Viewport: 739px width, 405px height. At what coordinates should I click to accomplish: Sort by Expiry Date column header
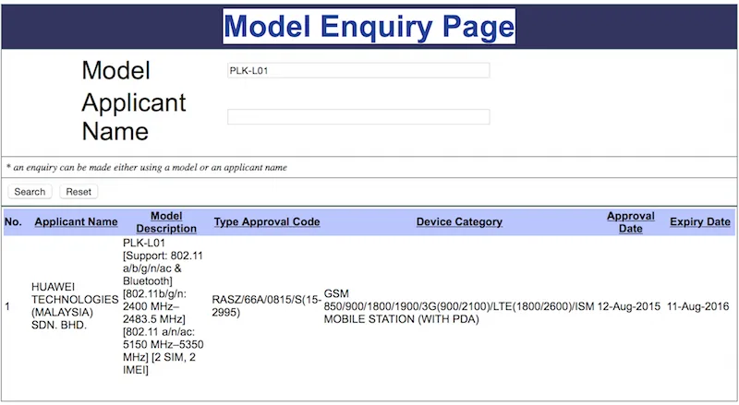[x=700, y=221]
